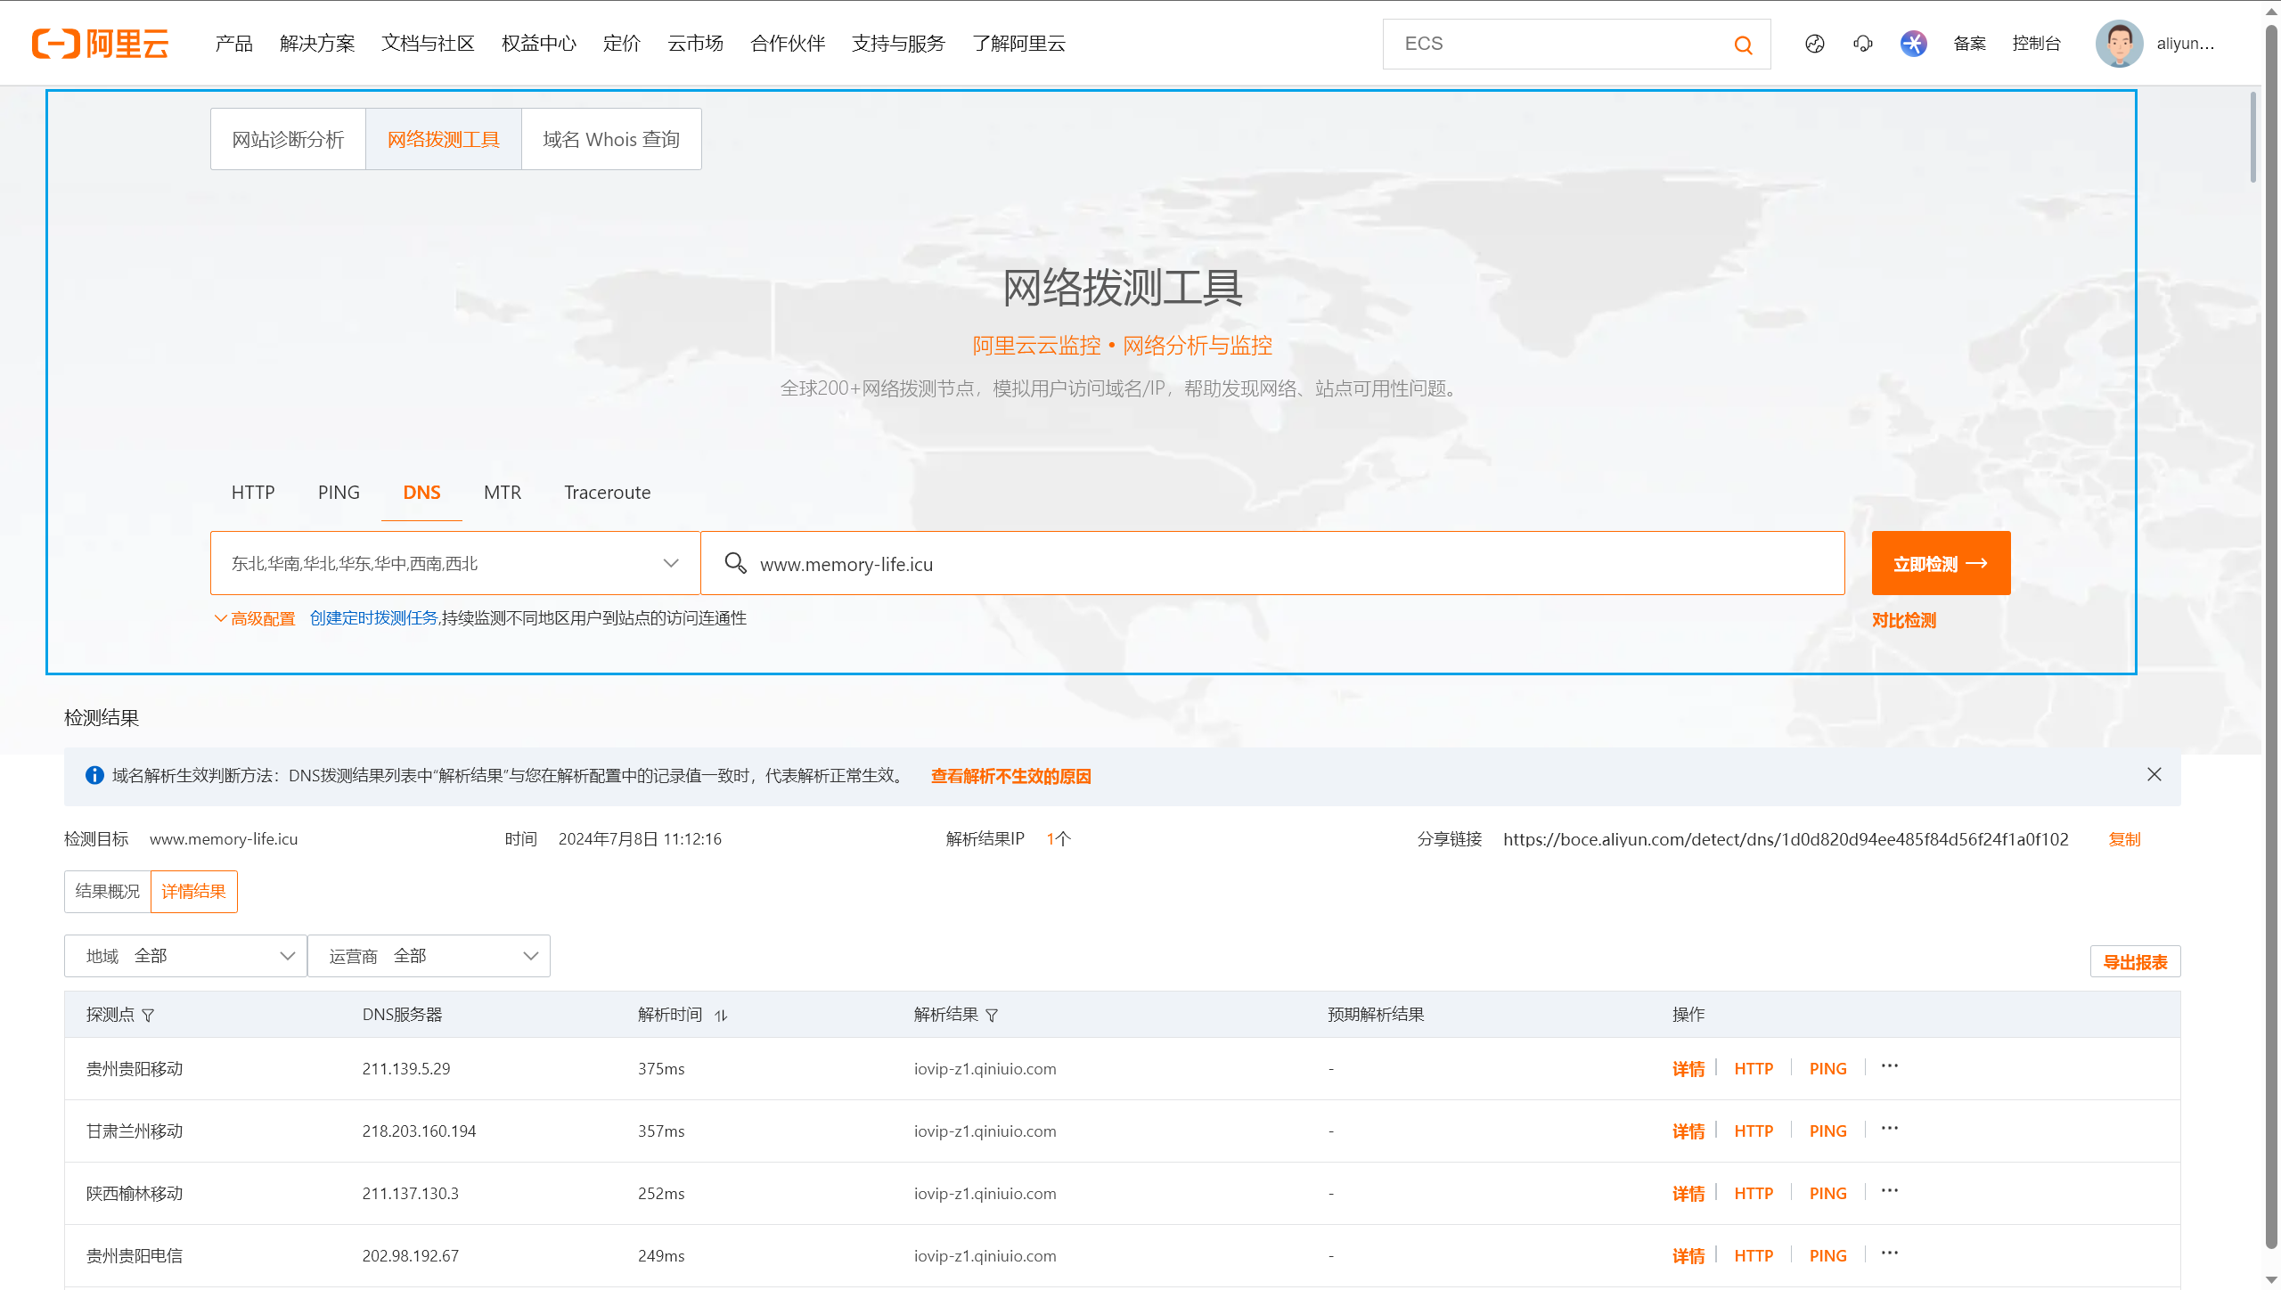The width and height of the screenshot is (2281, 1290).
Task: Open the user avatar menu
Action: 2119,44
